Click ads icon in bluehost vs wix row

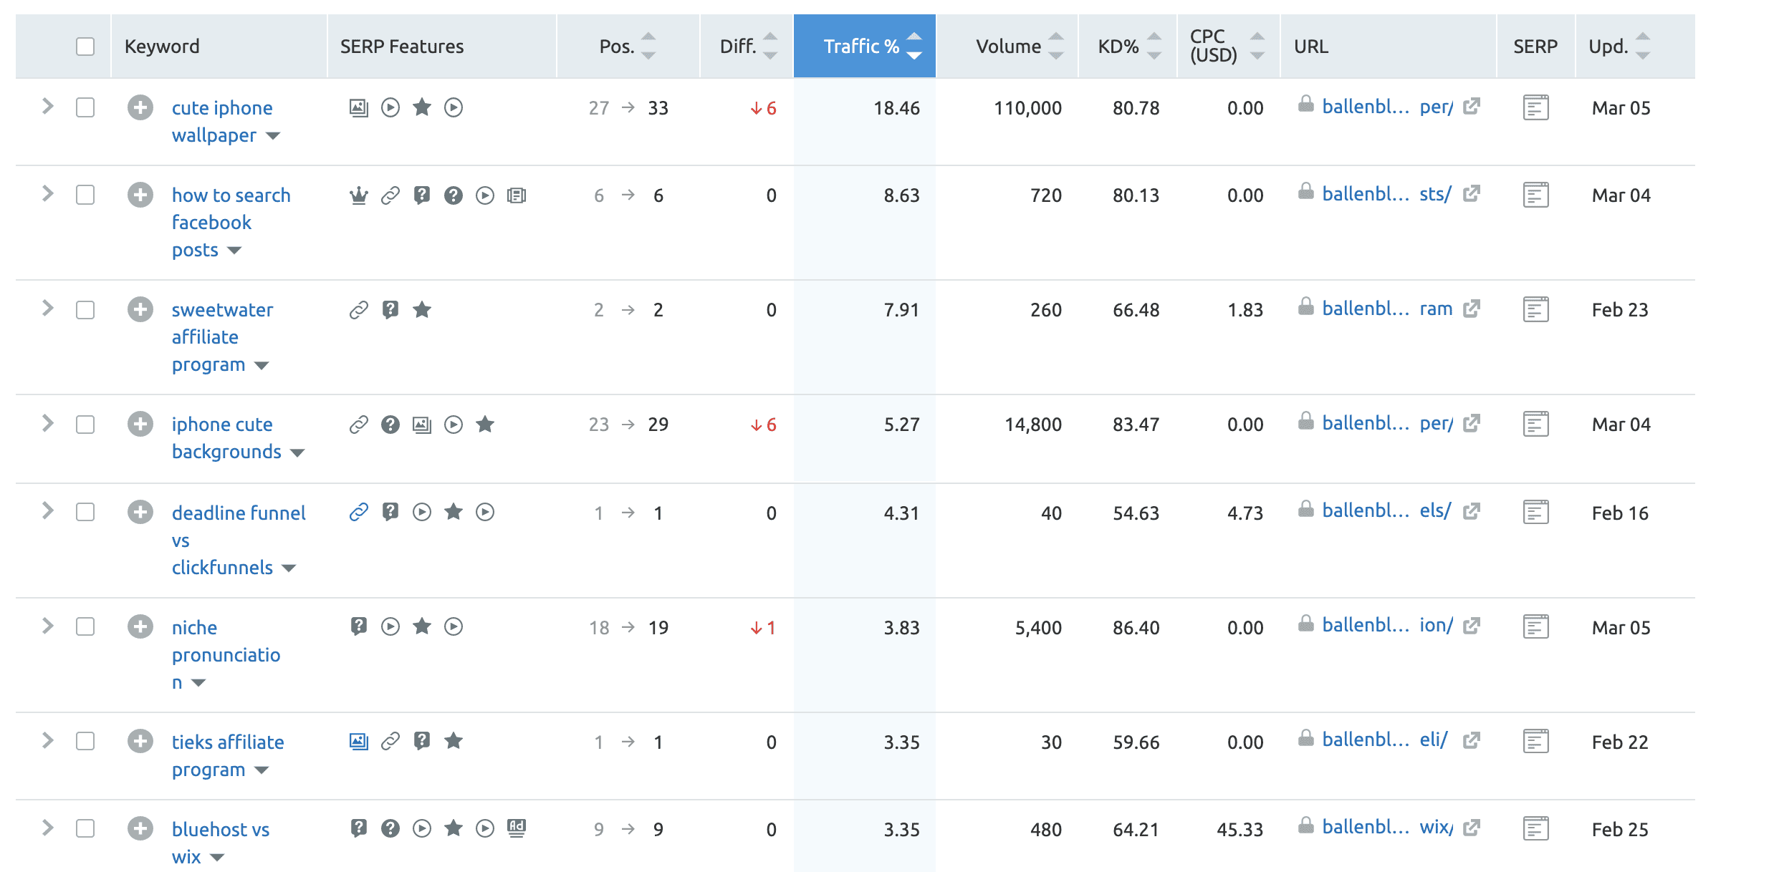point(517,828)
